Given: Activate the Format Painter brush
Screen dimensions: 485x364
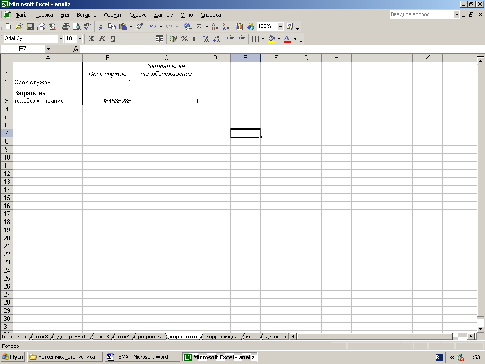Looking at the screenshot, I should (x=140, y=27).
